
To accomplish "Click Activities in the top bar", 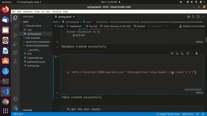I will 6,2.
